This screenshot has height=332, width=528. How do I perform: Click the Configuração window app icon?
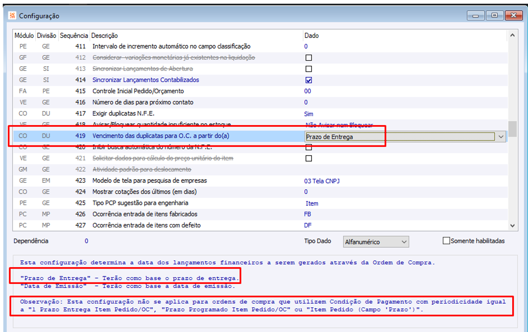point(12,15)
